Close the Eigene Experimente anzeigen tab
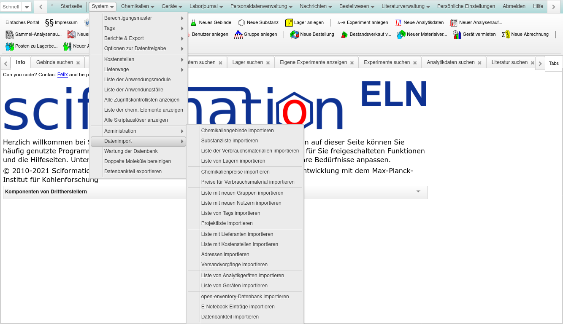Image resolution: width=563 pixels, height=324 pixels. point(352,62)
